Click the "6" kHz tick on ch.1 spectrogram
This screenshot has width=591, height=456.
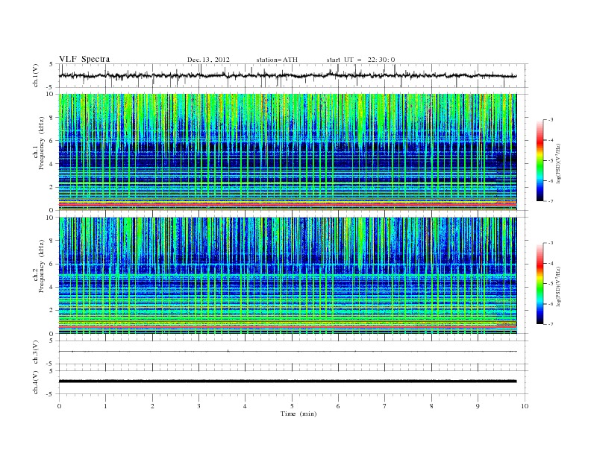point(51,141)
